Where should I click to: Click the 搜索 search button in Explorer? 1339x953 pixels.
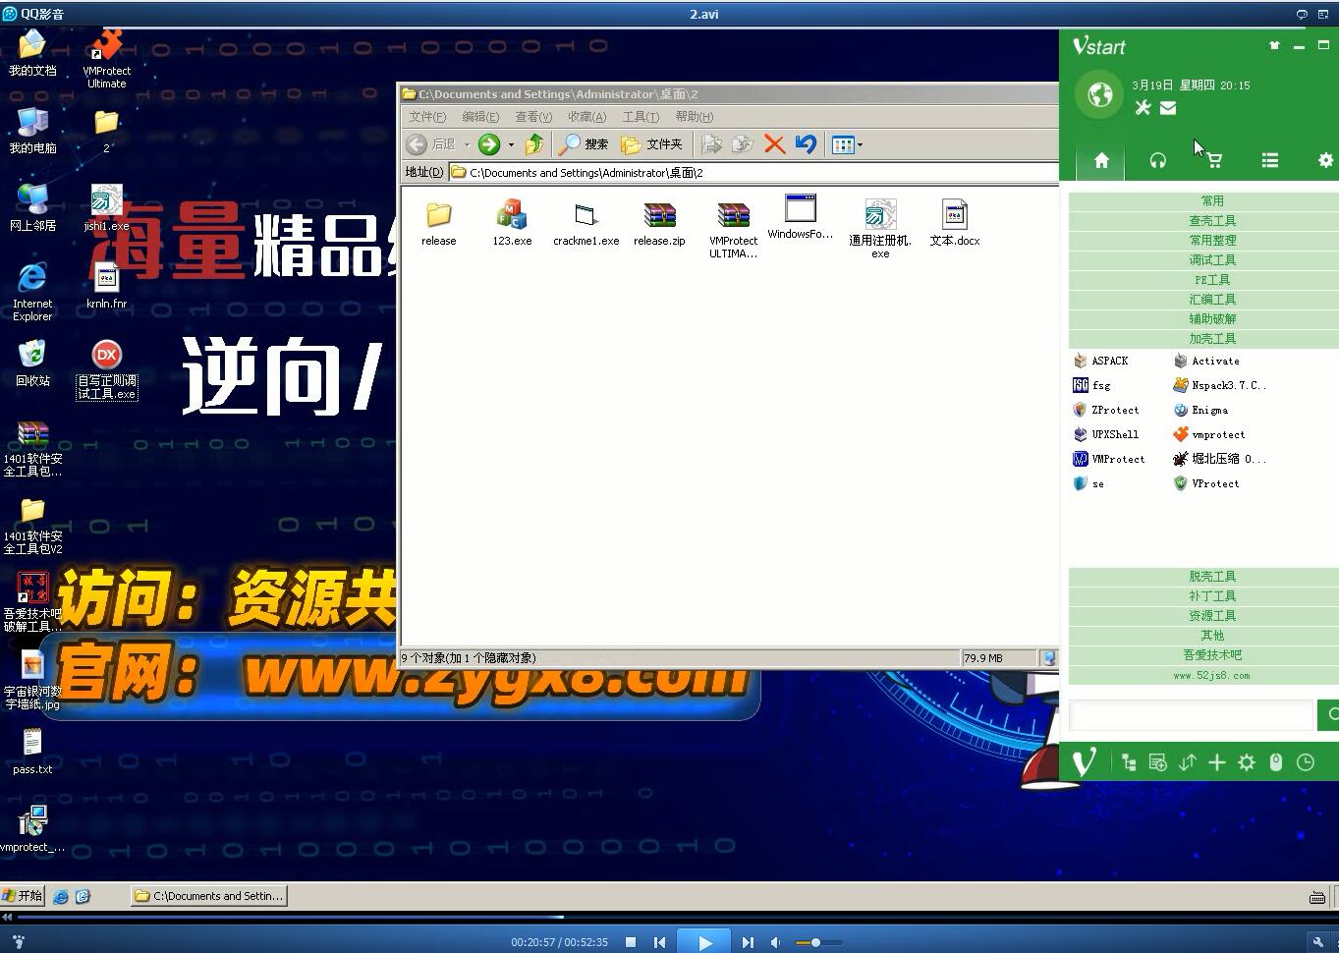coord(584,144)
